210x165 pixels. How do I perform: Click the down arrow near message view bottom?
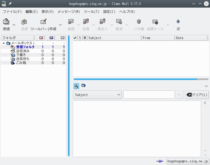[205, 155]
